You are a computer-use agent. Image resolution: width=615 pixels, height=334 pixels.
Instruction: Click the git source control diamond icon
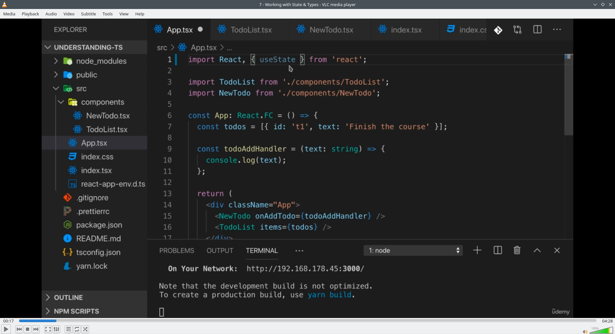click(498, 30)
